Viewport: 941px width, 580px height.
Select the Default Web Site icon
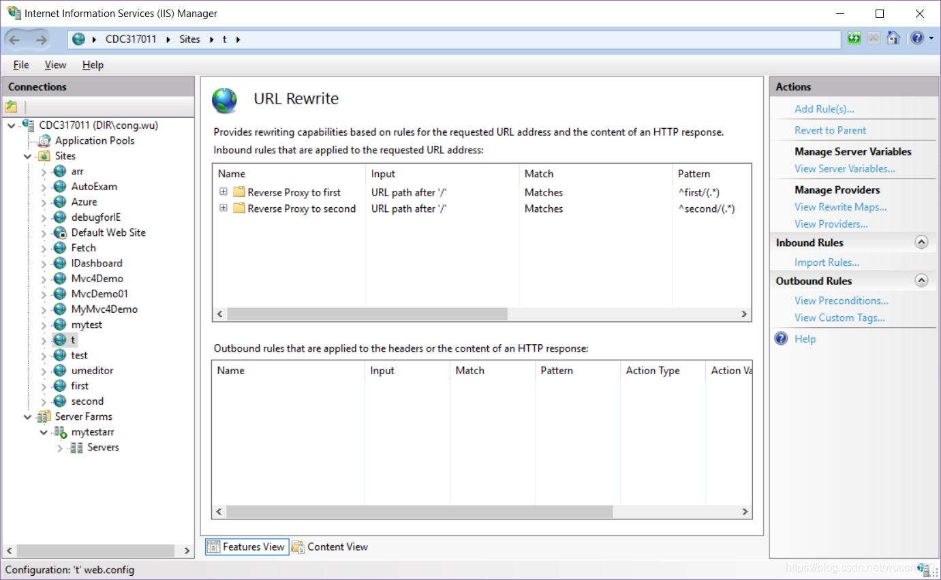click(x=60, y=232)
